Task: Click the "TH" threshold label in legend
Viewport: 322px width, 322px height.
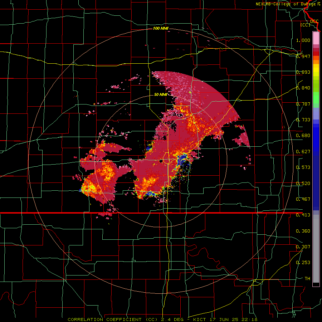Action: (x=307, y=279)
